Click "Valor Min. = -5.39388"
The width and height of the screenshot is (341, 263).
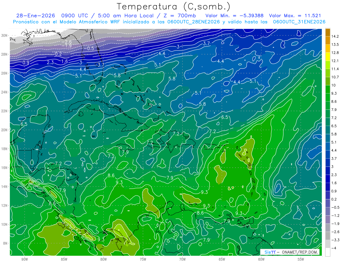tap(235, 16)
